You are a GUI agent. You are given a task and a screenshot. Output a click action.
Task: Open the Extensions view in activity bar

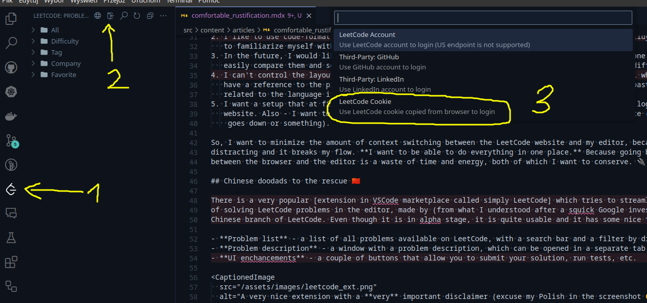(11, 262)
